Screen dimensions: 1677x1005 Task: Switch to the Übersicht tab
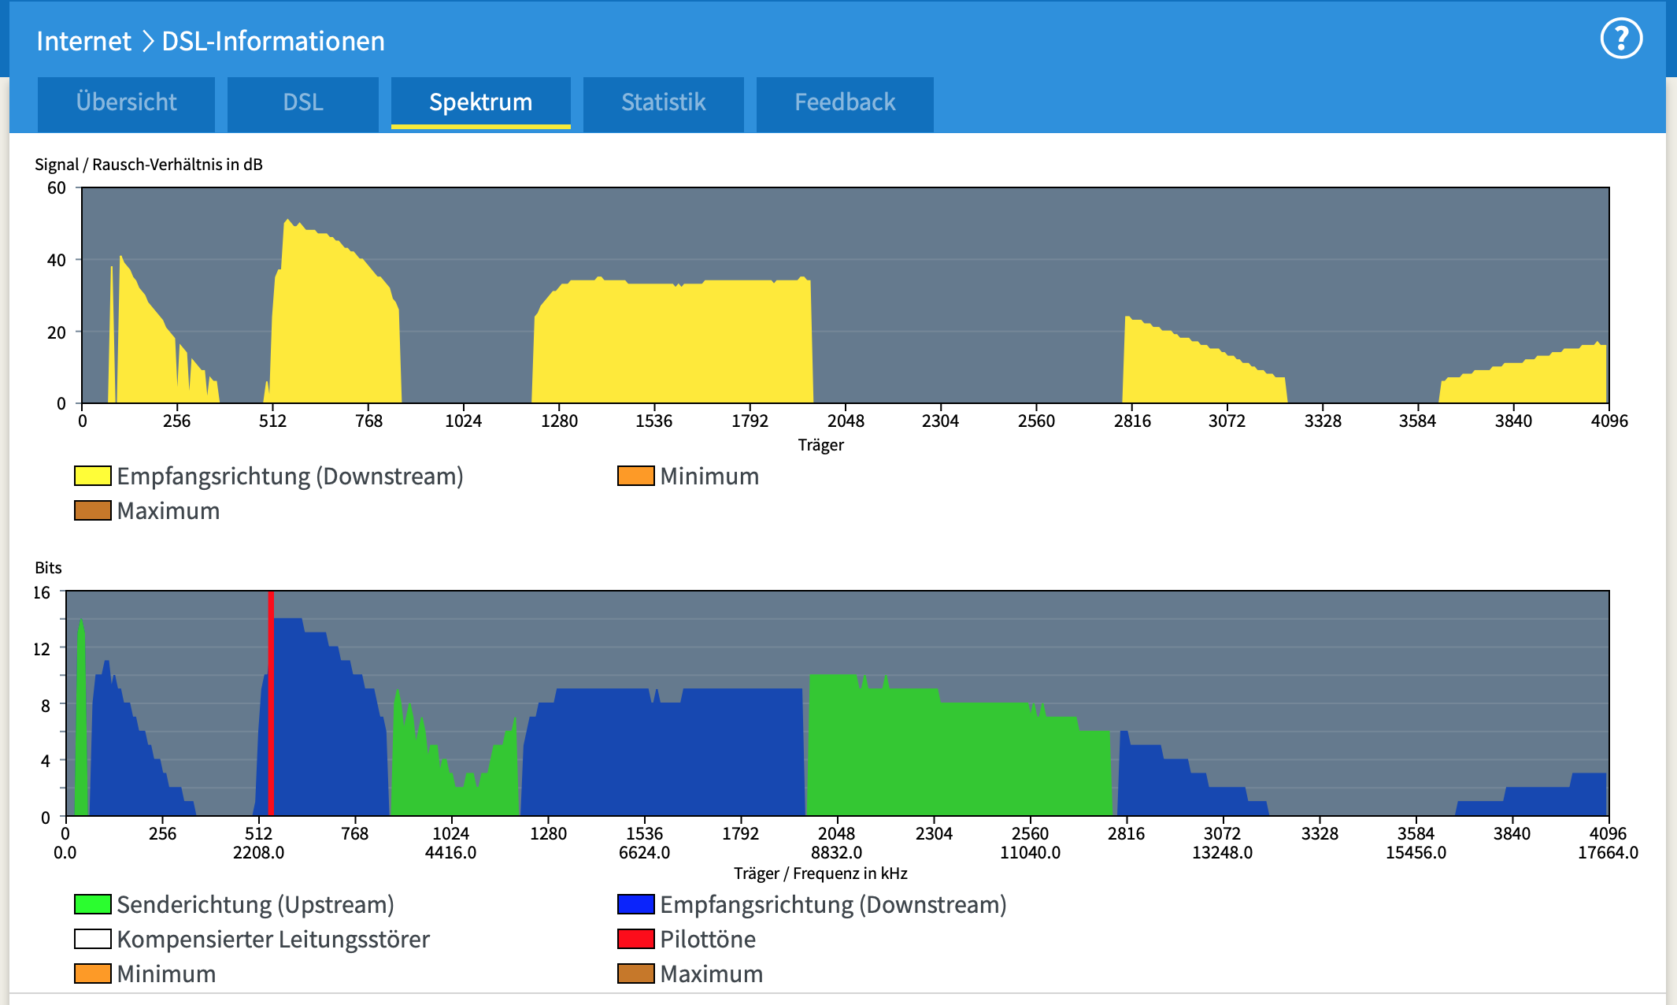pos(126,102)
